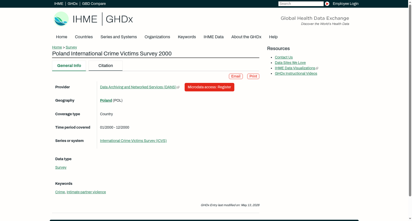Screen dimensions: 412x221
Task: Open International Crime Victims Survey (ICVS) link
Action: point(133,141)
